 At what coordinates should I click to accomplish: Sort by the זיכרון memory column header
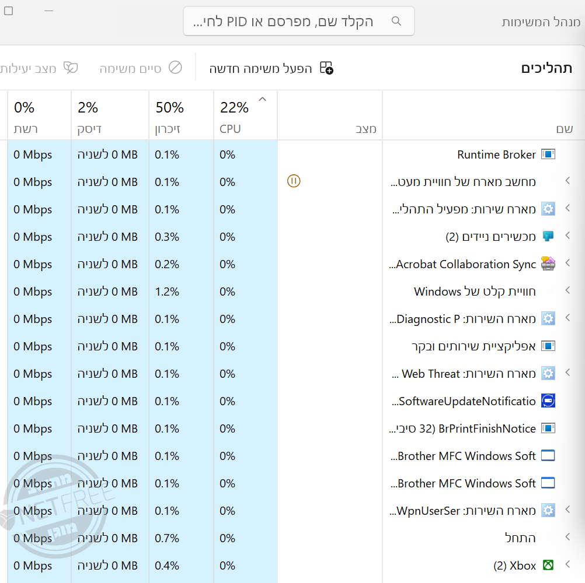tap(182, 115)
